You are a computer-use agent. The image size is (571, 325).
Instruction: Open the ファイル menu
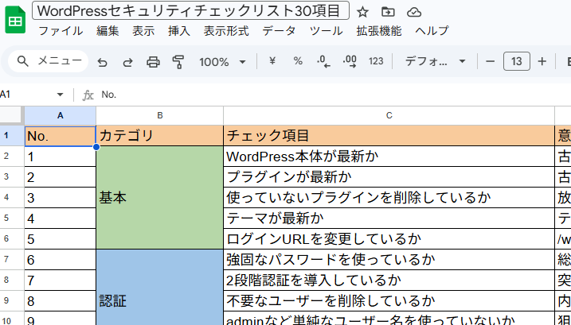pos(61,31)
